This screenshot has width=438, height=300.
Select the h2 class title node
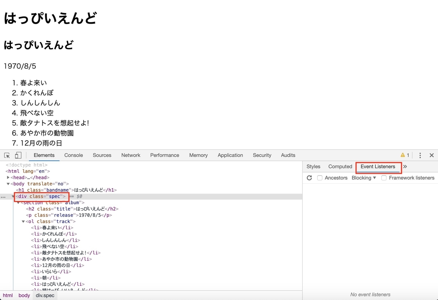click(x=72, y=209)
